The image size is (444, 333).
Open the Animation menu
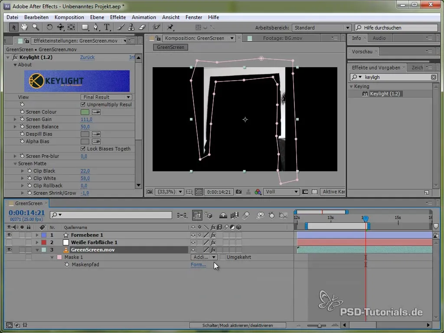coord(144,17)
